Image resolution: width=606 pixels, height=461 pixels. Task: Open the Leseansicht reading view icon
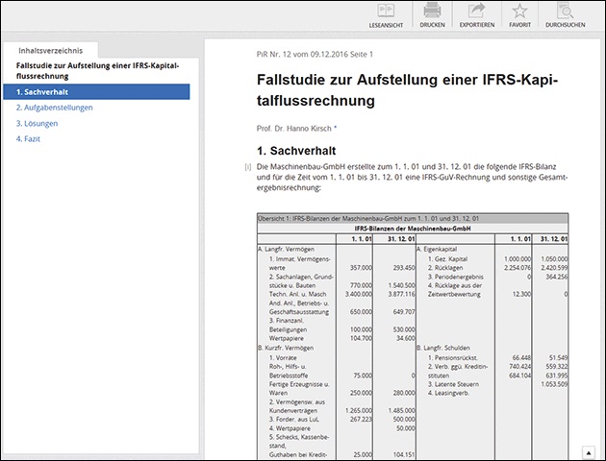tap(386, 14)
